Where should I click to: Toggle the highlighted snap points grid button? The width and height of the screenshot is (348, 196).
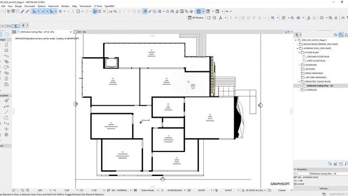coord(145,11)
